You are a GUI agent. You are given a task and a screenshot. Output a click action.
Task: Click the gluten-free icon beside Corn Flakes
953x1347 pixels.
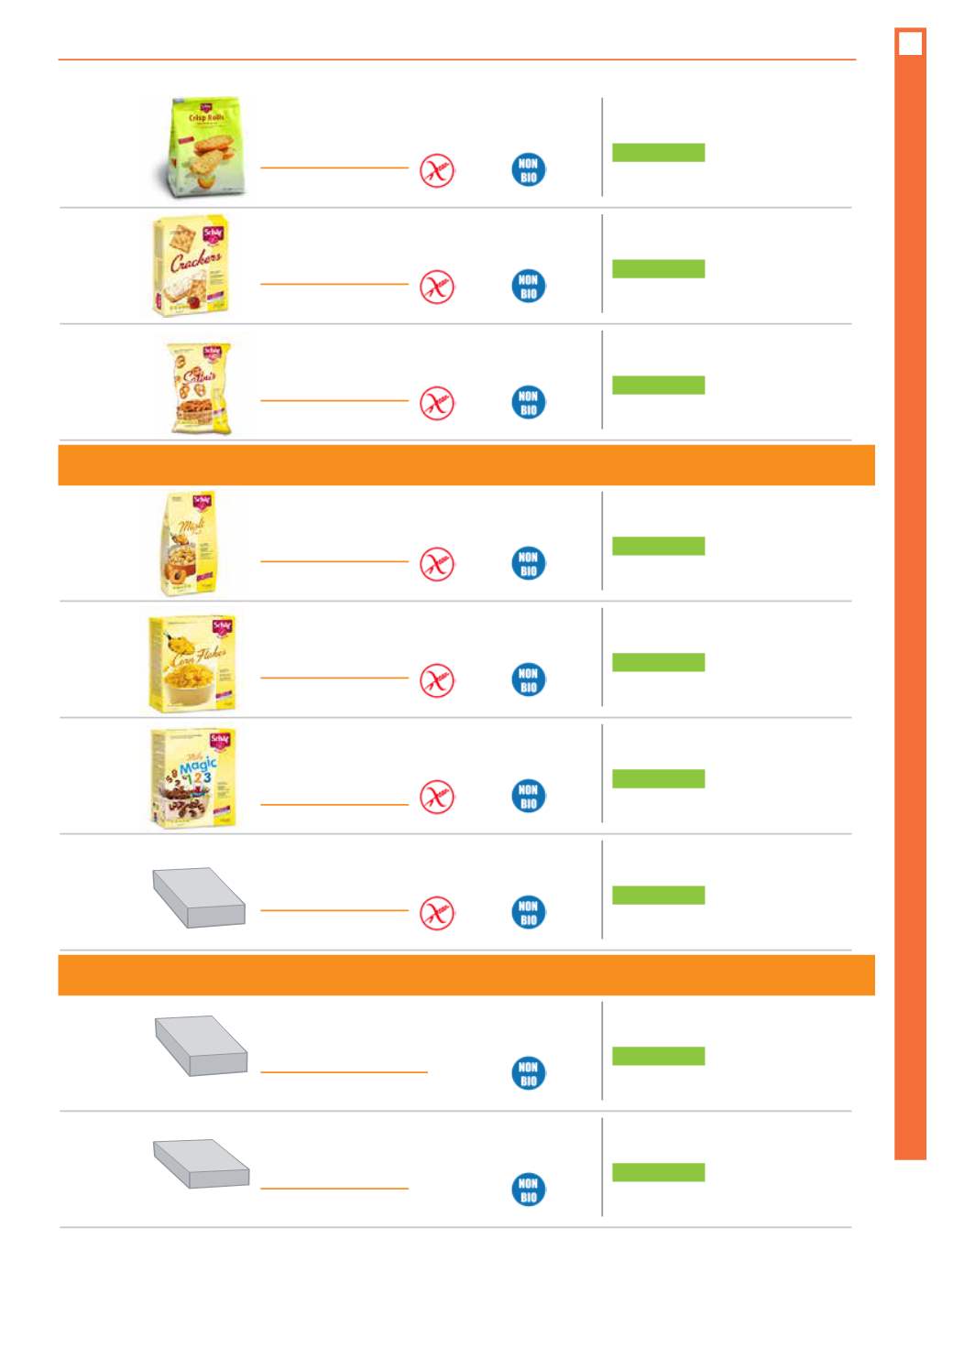(x=437, y=680)
